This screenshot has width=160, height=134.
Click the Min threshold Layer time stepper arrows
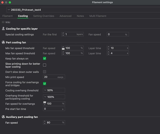(x=108, y=48)
